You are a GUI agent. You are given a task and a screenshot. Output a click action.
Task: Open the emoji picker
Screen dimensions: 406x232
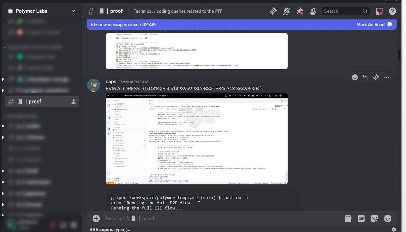point(388,218)
